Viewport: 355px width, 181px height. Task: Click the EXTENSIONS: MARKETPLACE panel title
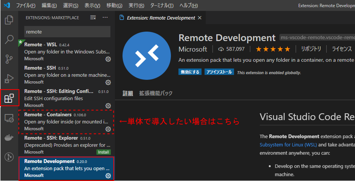(52, 18)
